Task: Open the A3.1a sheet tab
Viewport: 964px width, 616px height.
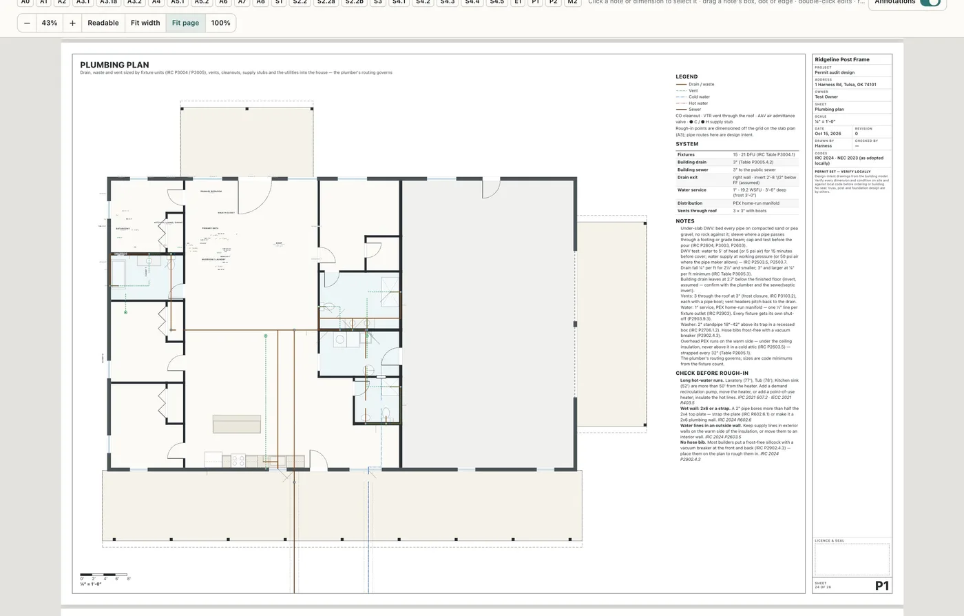Action: click(x=108, y=2)
